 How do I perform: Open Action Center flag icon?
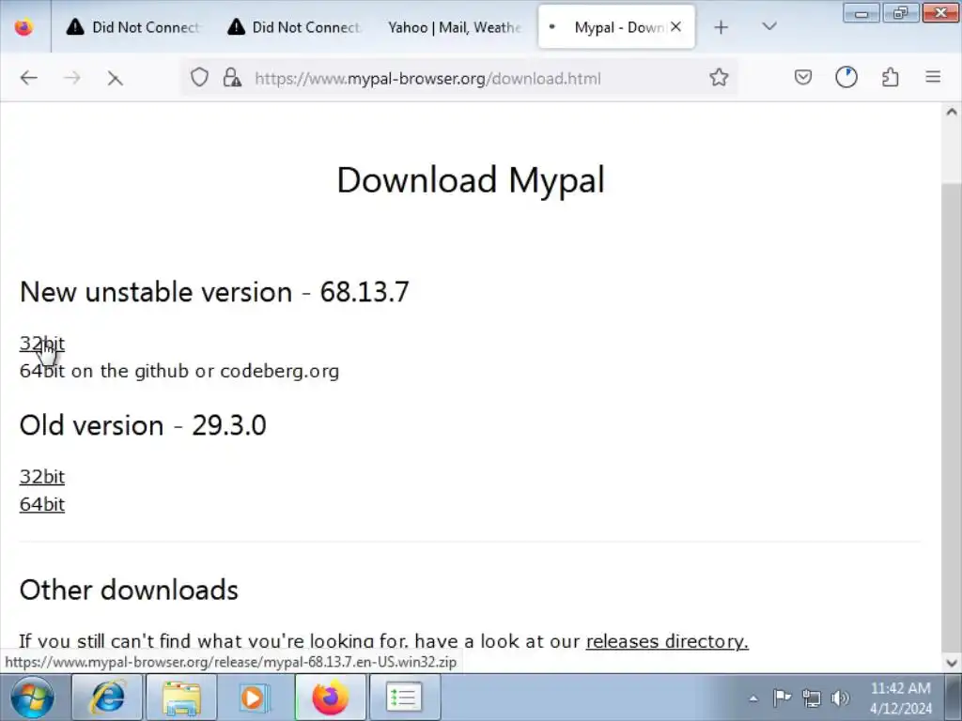(782, 698)
